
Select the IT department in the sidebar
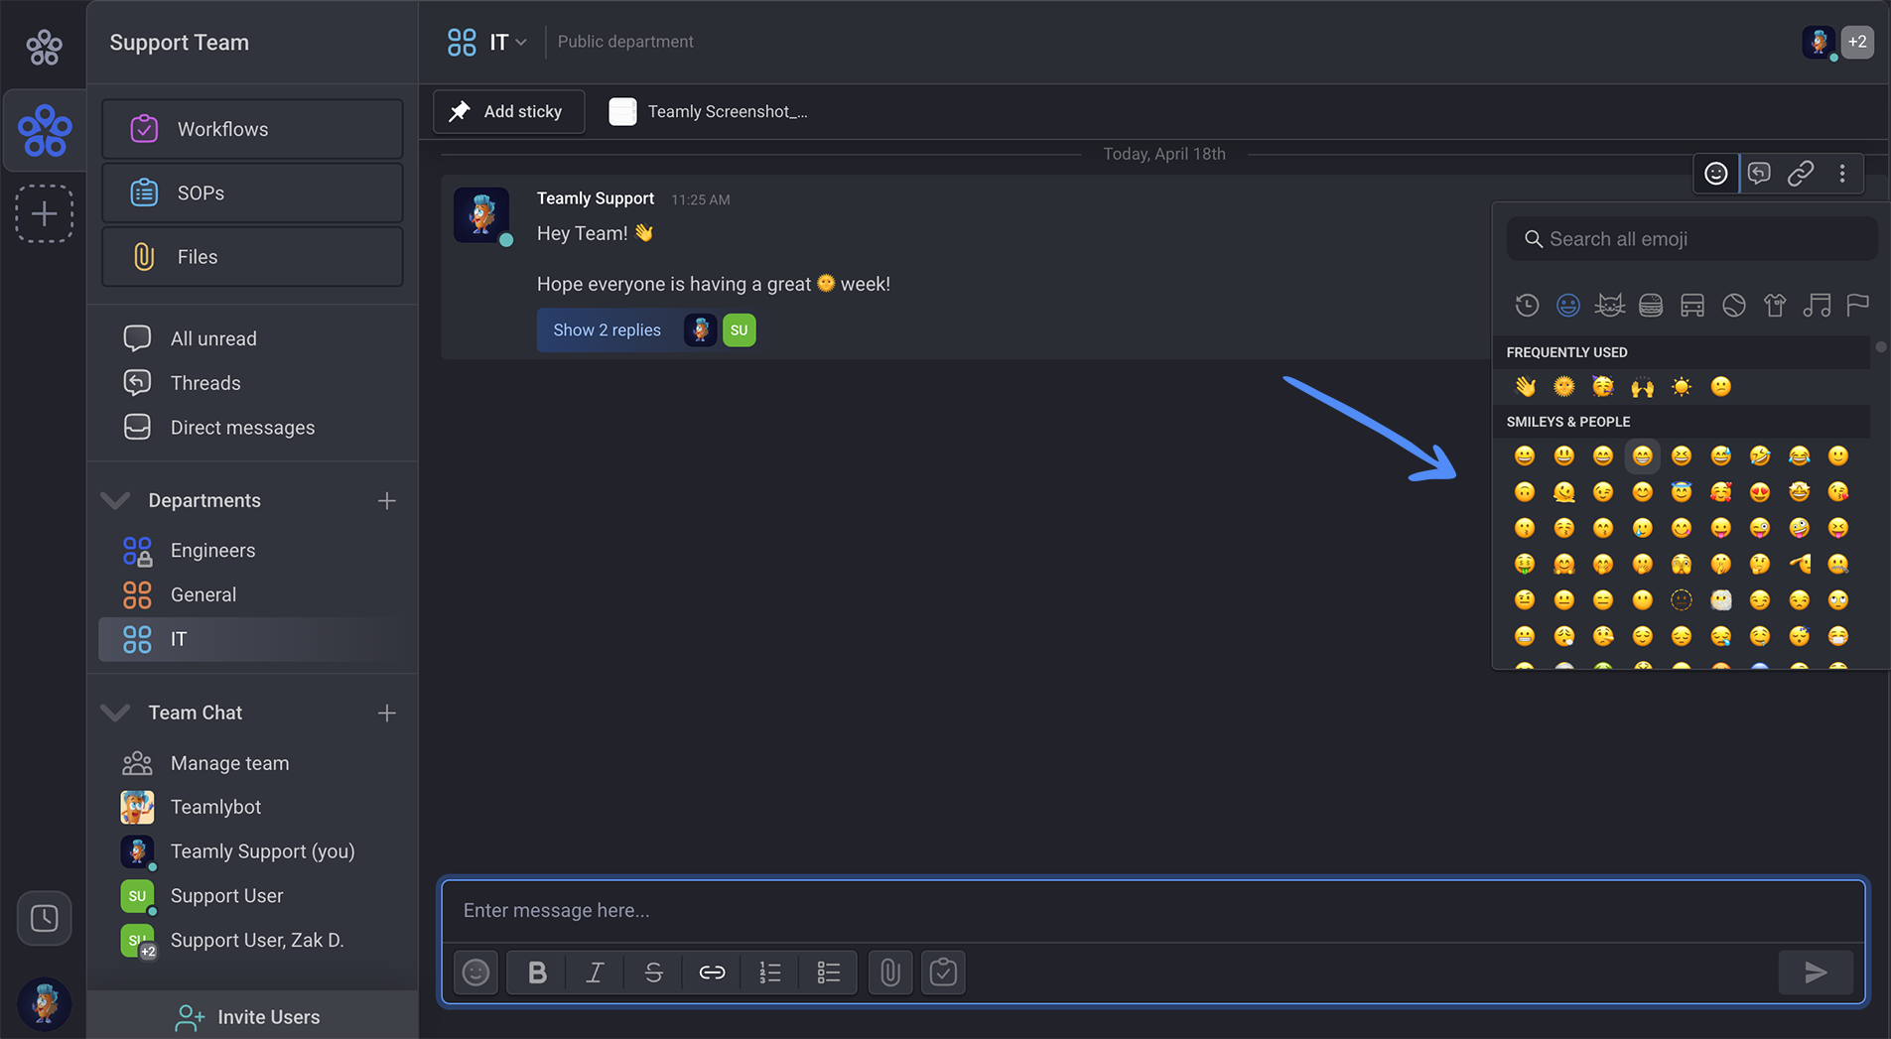click(x=252, y=639)
